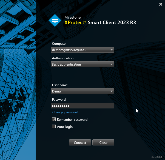The width and height of the screenshot is (165, 160).
Task: Click the Auto-login label text
Action: pyautogui.click(x=65, y=127)
